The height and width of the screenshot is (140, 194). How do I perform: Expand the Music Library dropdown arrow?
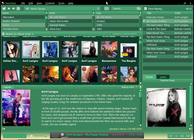(x=98, y=8)
